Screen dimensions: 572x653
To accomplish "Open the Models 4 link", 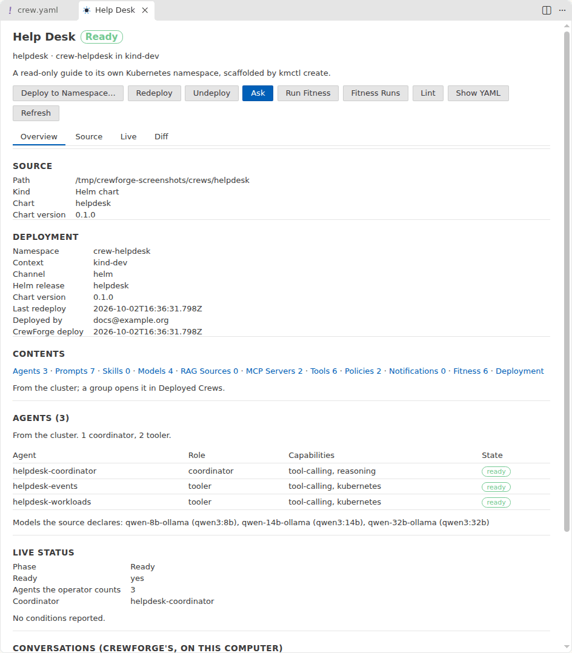I will [x=155, y=371].
